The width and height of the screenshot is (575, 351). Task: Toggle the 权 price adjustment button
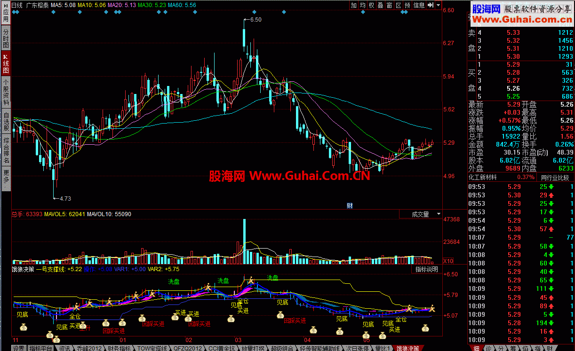[x=372, y=5]
